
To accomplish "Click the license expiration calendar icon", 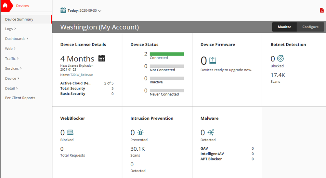I will (102, 58).
